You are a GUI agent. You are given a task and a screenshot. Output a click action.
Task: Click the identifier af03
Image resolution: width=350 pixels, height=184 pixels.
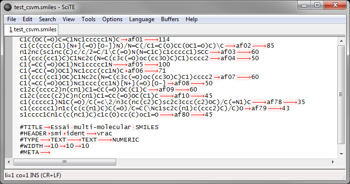coord(228,52)
